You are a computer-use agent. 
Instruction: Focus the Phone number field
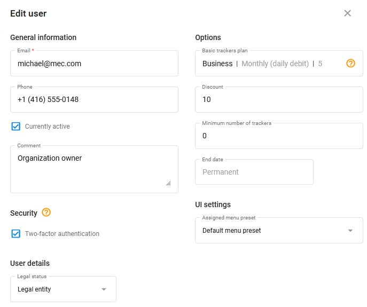[94, 99]
